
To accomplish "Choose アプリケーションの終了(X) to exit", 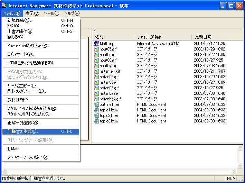I will (41, 157).
